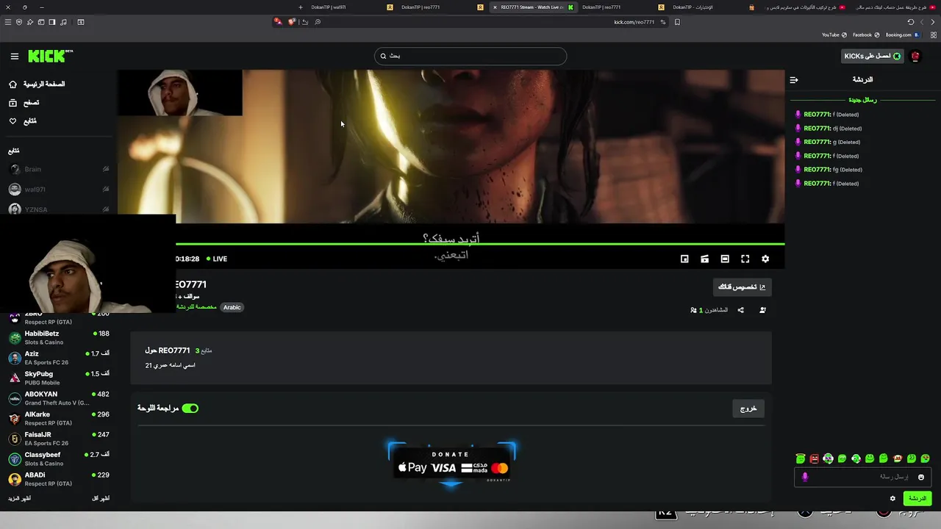941x529 pixels.
Task: Open the AlKarke channel
Action: coord(57,418)
